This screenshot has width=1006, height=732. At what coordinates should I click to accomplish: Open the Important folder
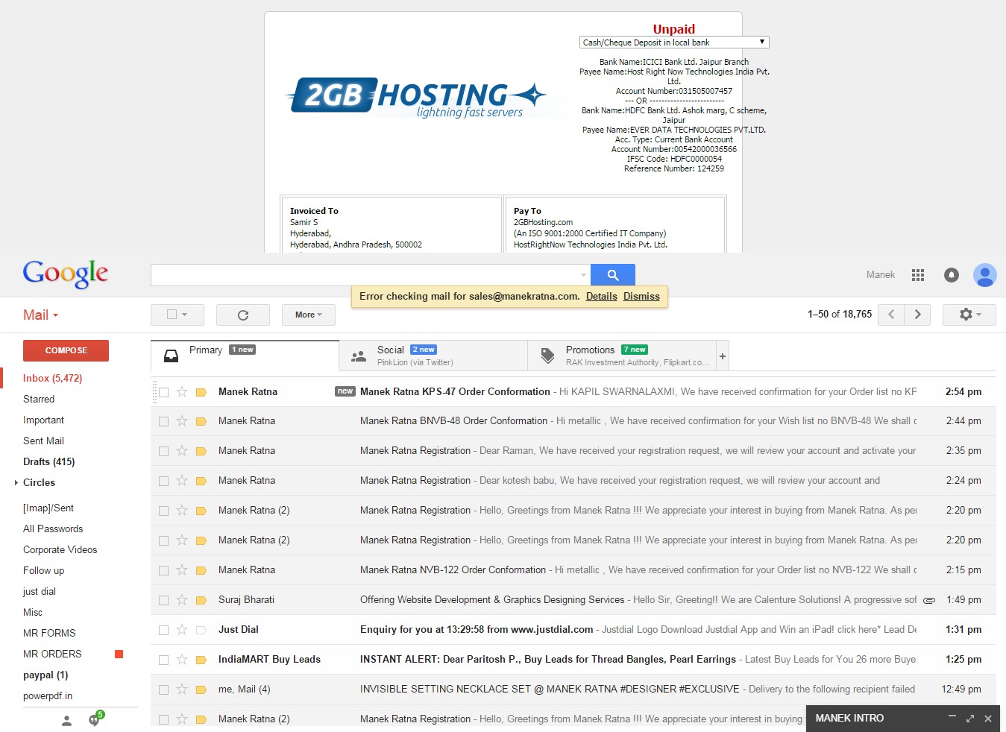coord(43,420)
